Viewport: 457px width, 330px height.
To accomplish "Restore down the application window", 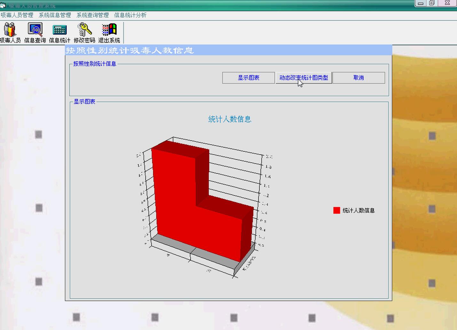I will pyautogui.click(x=432, y=3).
